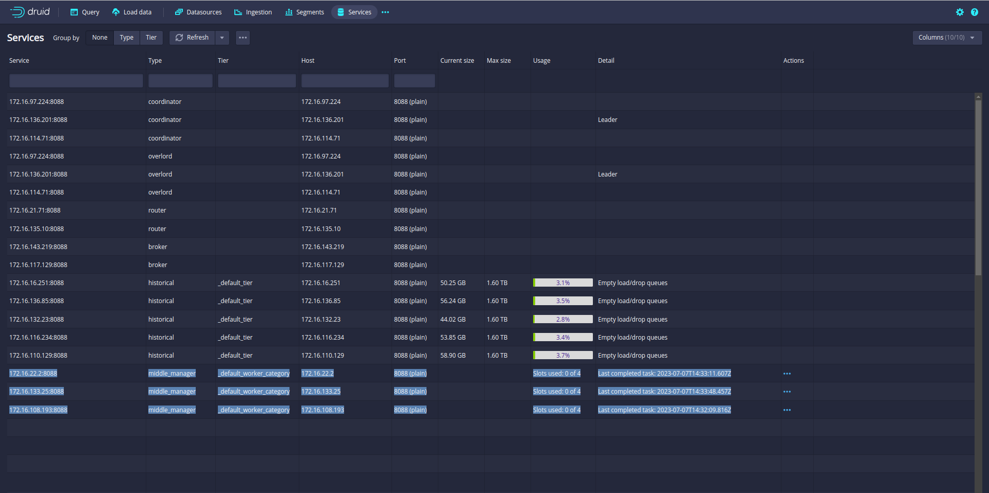Viewport: 989px width, 493px height.
Task: Expand the Refresh interval dropdown arrow
Action: tap(222, 38)
